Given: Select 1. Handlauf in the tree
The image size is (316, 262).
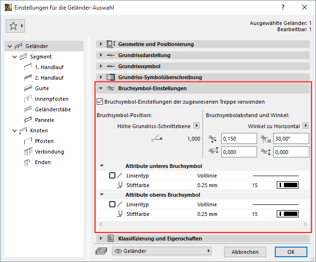Looking at the screenshot, I should [x=49, y=67].
